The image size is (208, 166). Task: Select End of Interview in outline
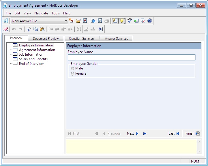[31, 64]
